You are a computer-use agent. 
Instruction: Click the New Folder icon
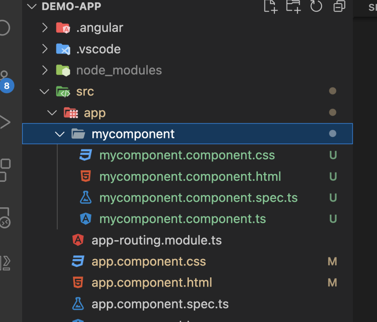pyautogui.click(x=293, y=6)
